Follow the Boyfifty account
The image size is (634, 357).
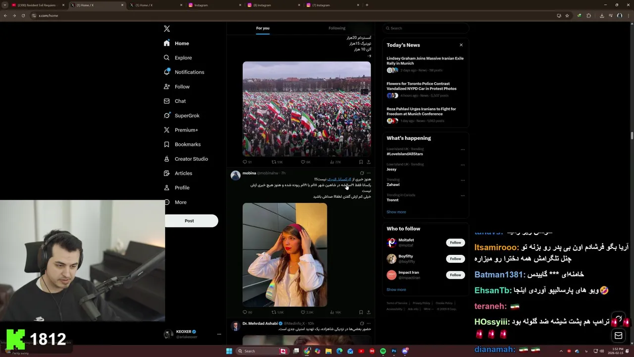point(456,259)
